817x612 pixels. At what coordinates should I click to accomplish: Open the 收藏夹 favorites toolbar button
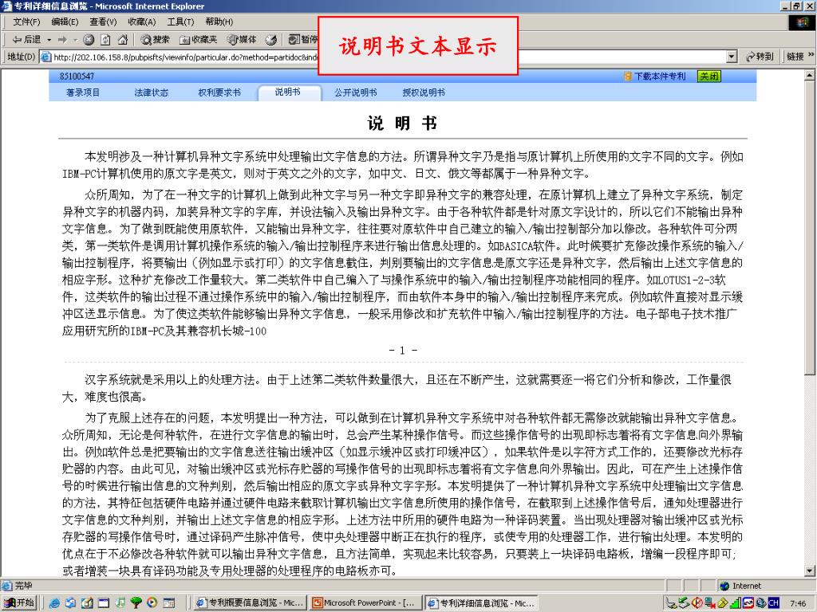[198, 40]
